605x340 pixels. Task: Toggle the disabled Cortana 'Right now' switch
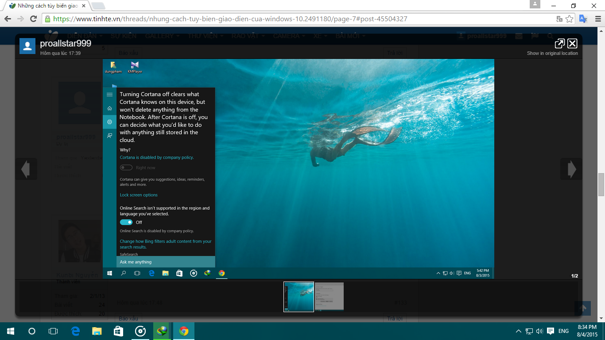(126, 168)
